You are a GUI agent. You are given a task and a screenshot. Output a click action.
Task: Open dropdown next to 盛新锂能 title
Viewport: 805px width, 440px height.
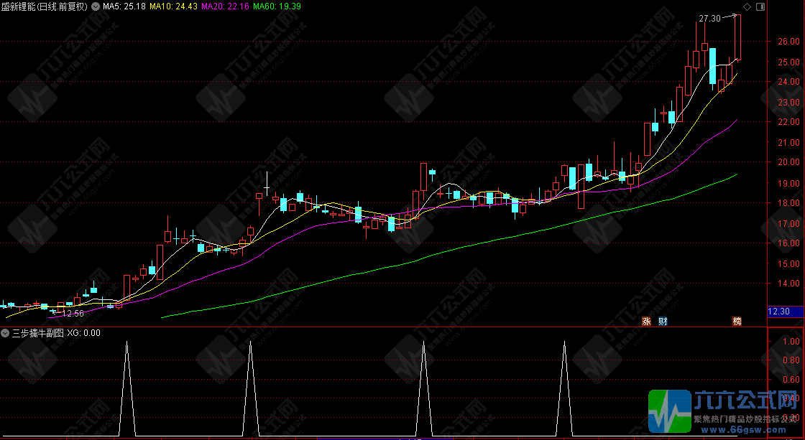tap(96, 6)
